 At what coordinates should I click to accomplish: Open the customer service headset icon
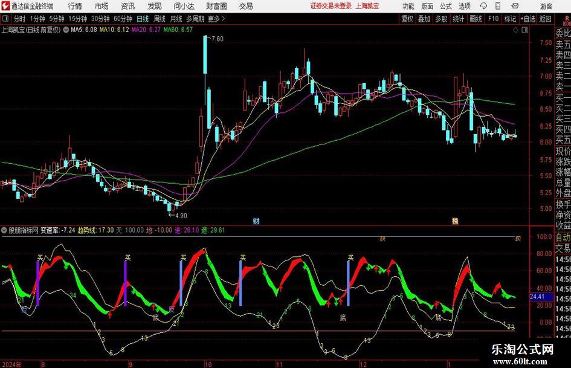click(483, 6)
